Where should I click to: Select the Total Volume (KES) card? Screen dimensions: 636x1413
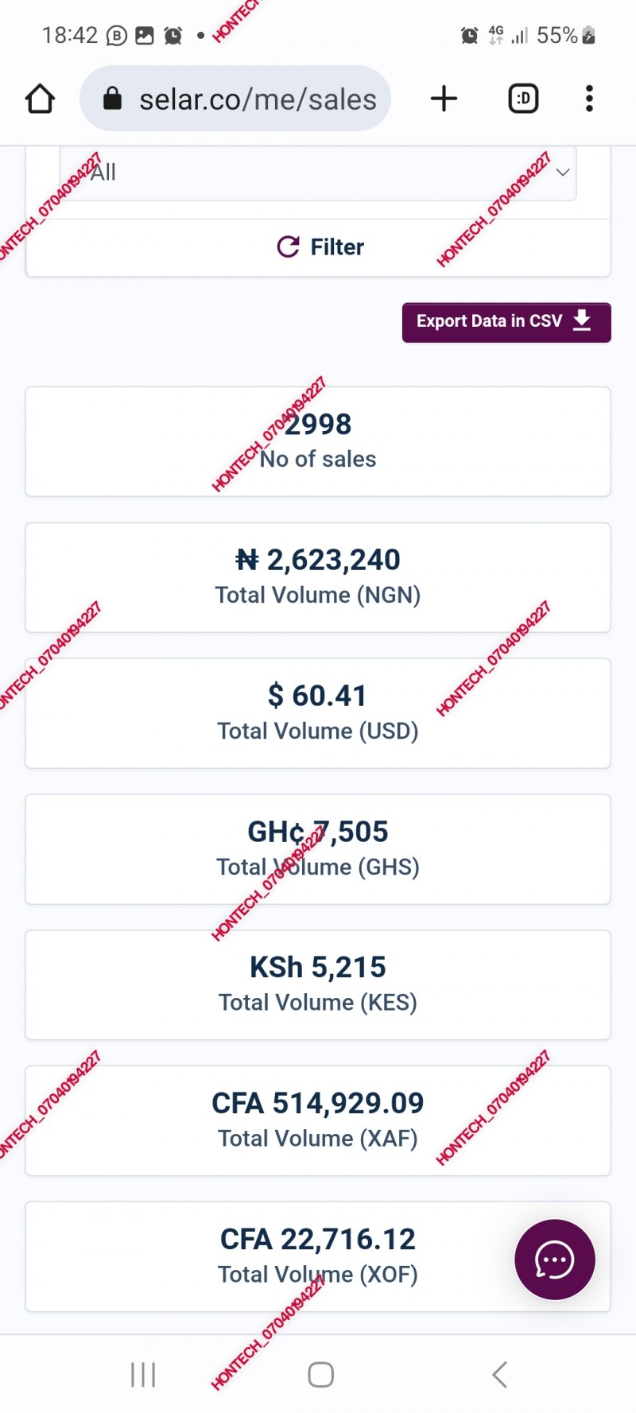pos(318,984)
